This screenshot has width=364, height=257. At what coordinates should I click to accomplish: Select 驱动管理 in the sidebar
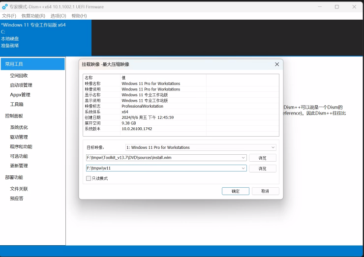pos(19,137)
